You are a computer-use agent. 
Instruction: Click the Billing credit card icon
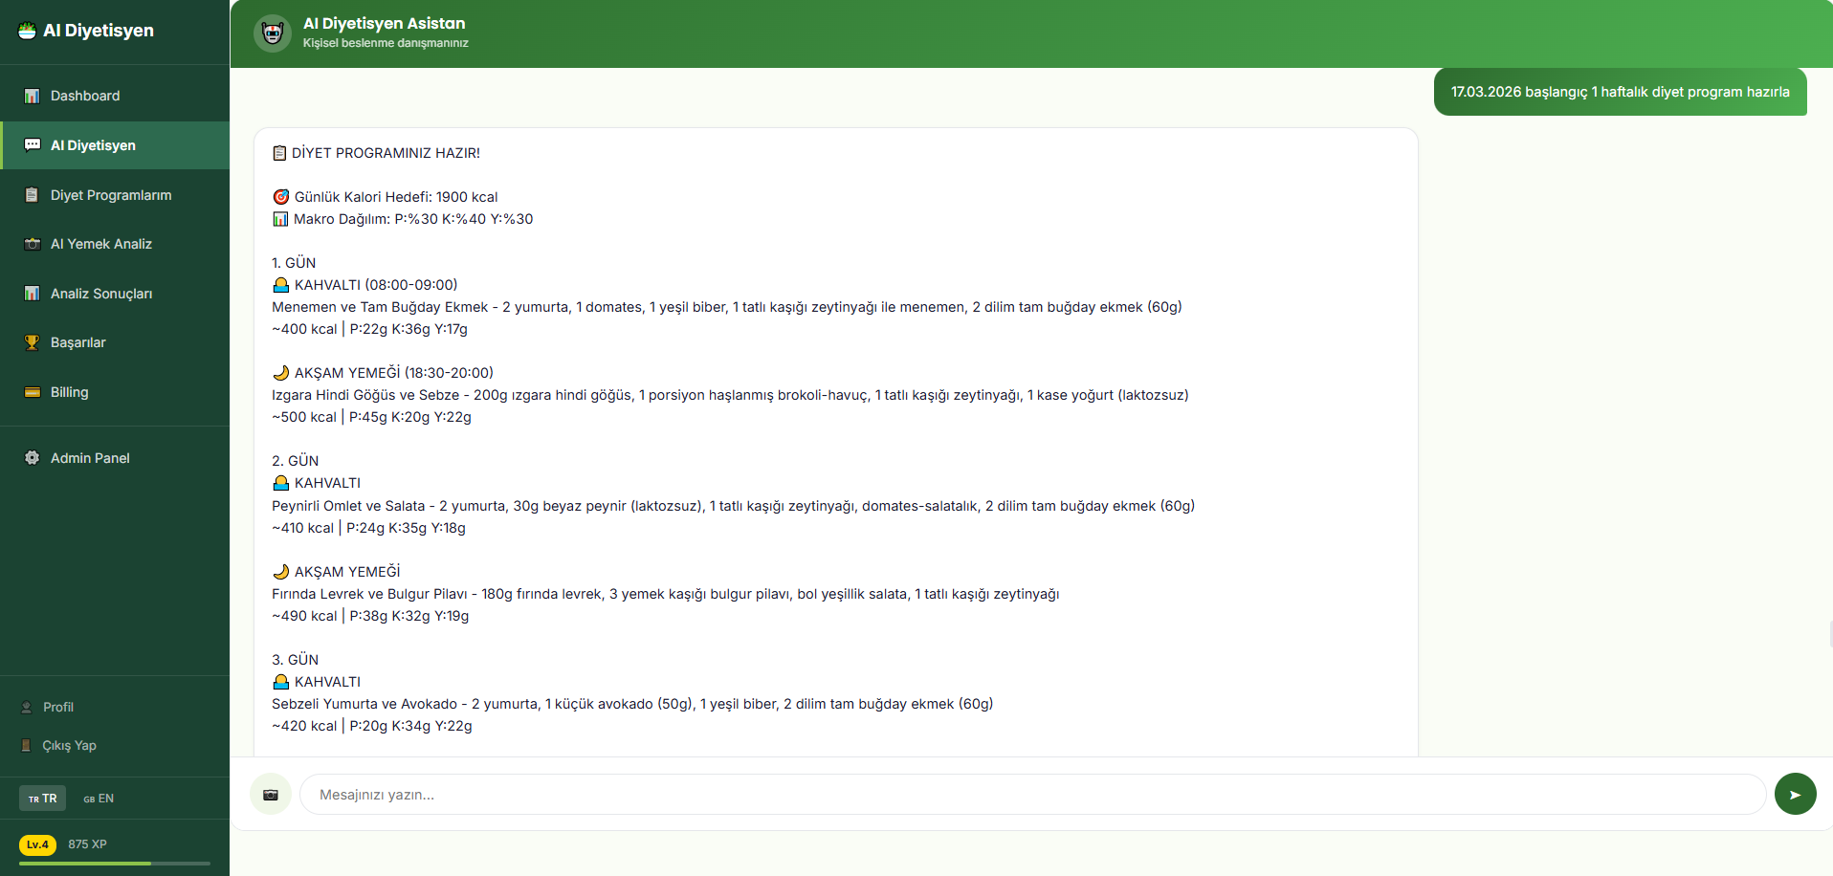pos(32,392)
